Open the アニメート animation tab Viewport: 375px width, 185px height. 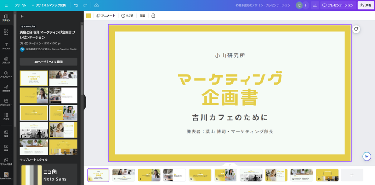(x=106, y=16)
